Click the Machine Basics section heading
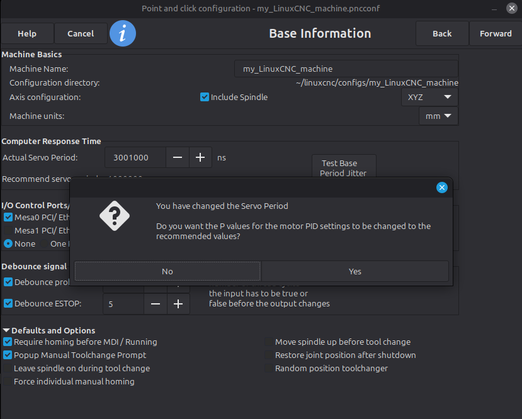 (x=31, y=55)
